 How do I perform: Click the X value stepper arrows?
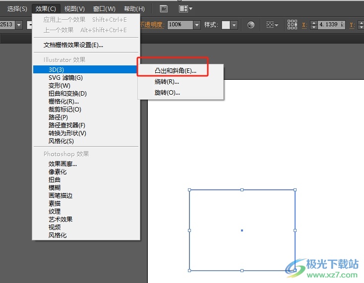click(x=314, y=25)
